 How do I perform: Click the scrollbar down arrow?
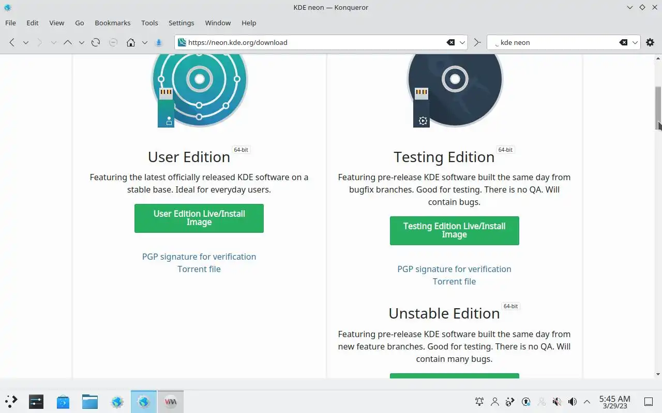[658, 374]
